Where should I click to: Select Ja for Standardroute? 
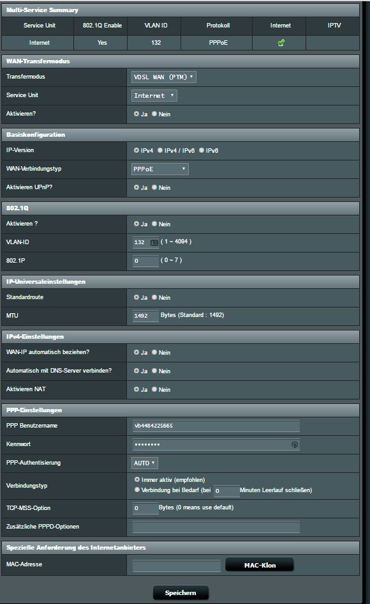pos(137,297)
